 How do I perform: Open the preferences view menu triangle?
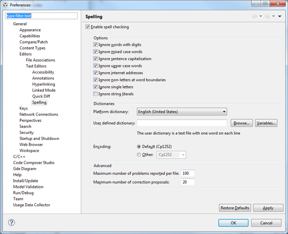(x=280, y=16)
